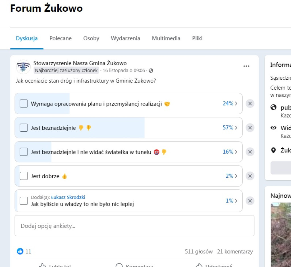Image resolution: width=291 pixels, height=267 pixels.
Task: Open the 21 komentarzy comments
Action: tap(235, 252)
